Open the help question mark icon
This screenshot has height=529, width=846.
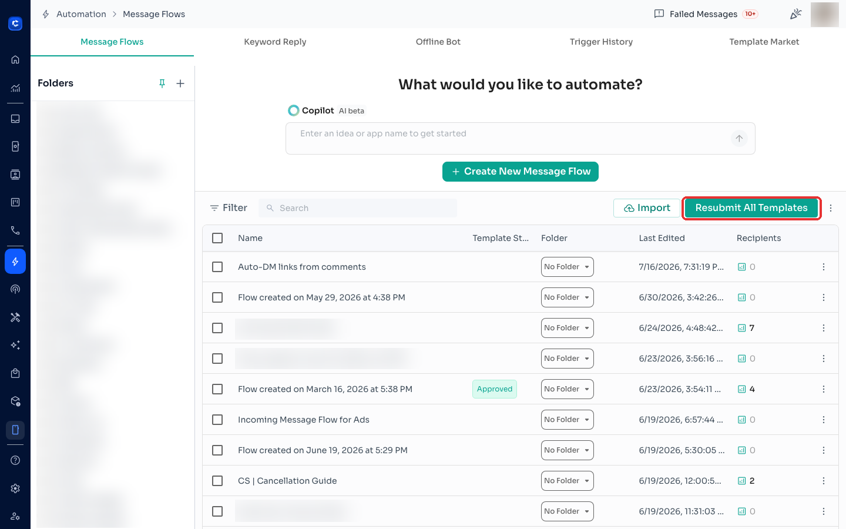point(15,460)
